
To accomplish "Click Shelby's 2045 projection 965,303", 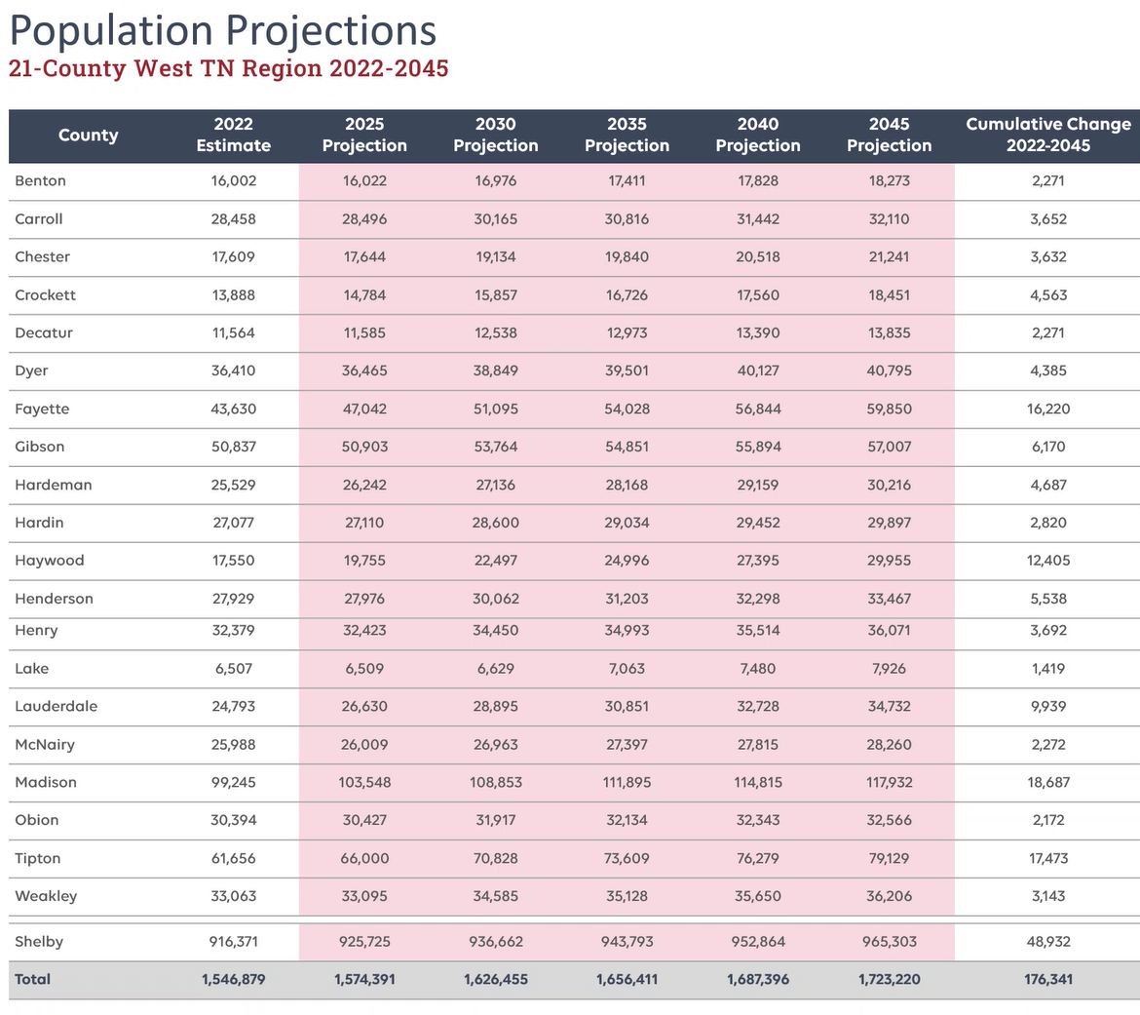I will point(889,942).
